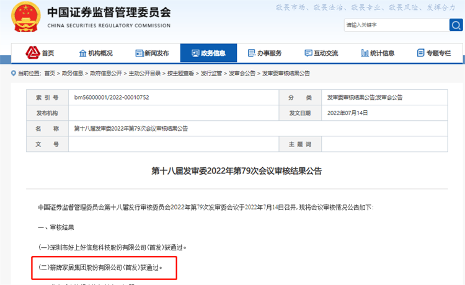
Task: Click the 发文日期 label cell
Action: 300,113
